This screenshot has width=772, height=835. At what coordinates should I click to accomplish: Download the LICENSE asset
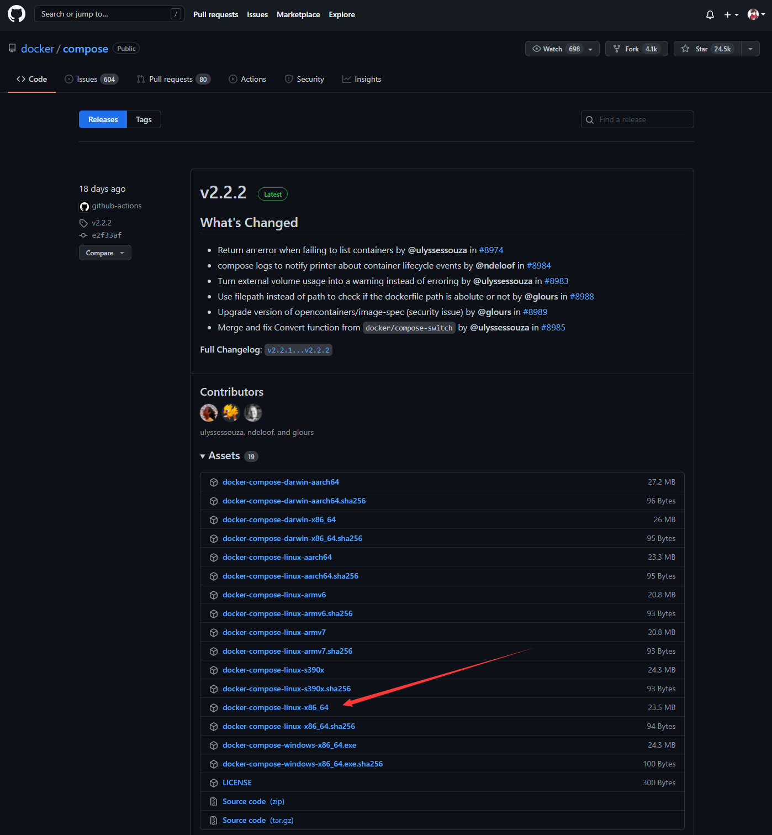(x=237, y=783)
